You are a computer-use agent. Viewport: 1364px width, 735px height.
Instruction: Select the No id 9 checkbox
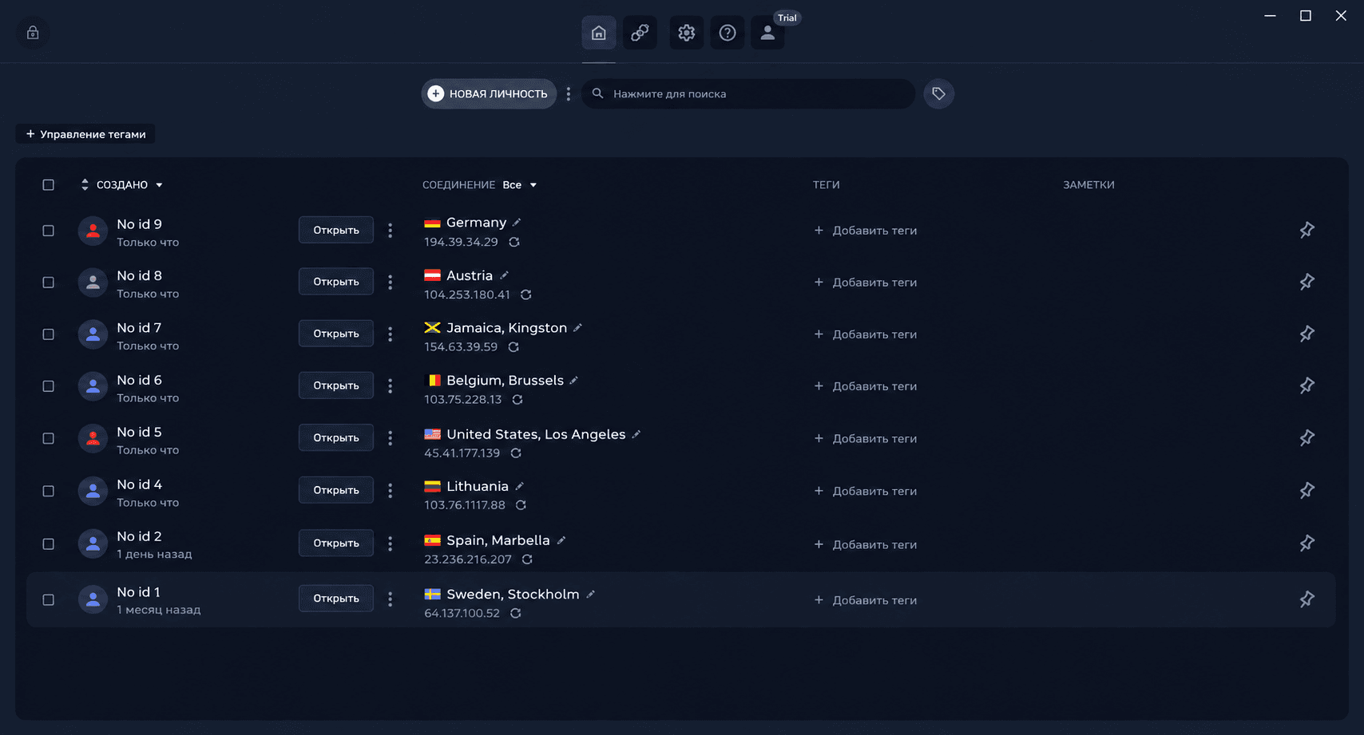pyautogui.click(x=49, y=231)
